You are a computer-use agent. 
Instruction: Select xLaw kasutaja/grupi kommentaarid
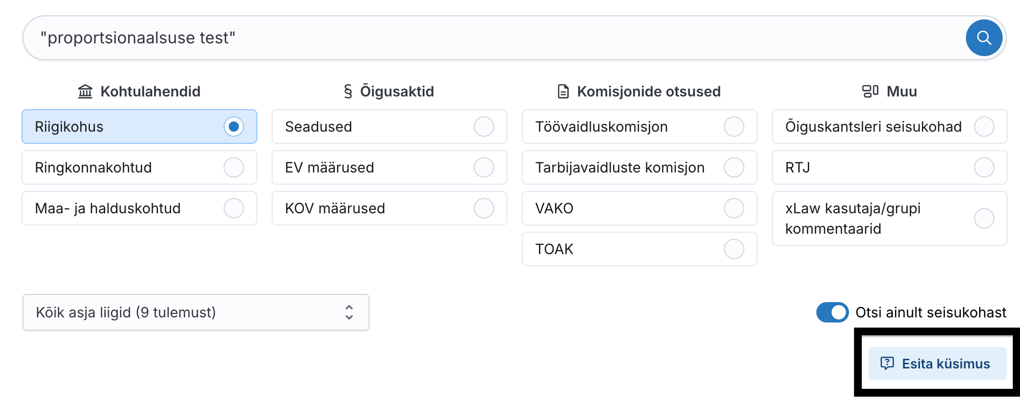(x=984, y=218)
